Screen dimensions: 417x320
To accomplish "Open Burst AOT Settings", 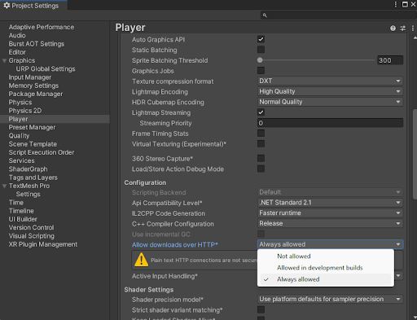I will [x=37, y=44].
